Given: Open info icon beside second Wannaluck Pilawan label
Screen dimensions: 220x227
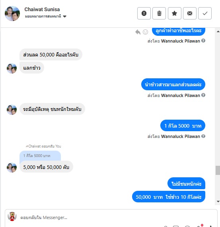Looking at the screenshot, I should coord(203,95).
